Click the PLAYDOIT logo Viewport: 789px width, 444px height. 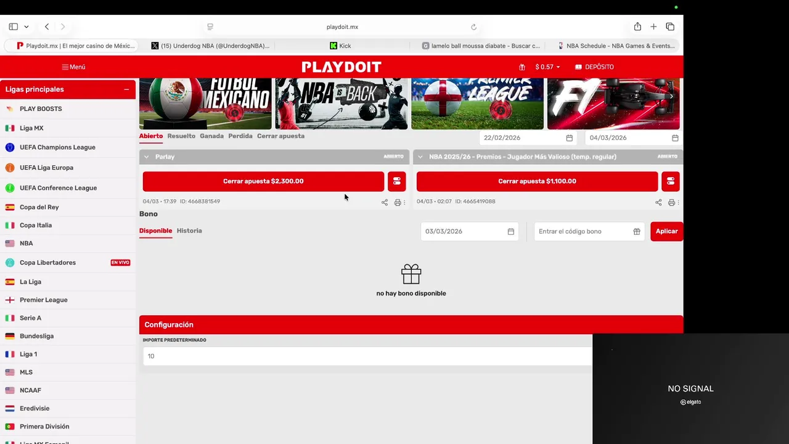click(341, 67)
